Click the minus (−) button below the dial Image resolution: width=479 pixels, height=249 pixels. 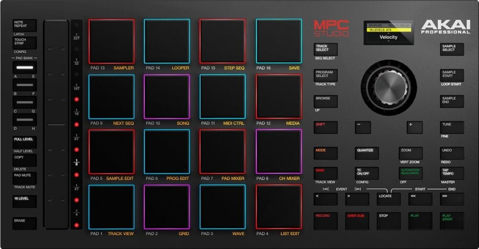[x=363, y=127]
